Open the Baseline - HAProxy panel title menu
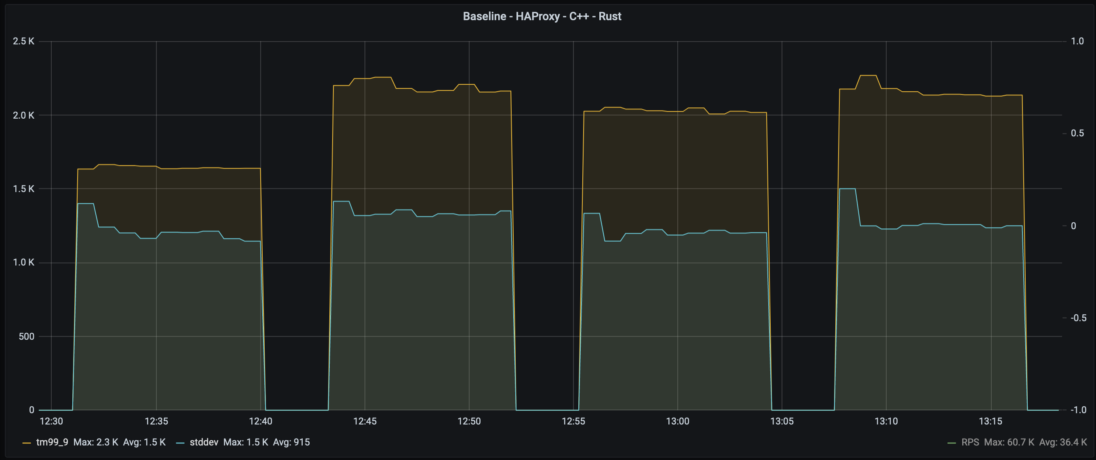This screenshot has width=1096, height=460. click(x=542, y=16)
